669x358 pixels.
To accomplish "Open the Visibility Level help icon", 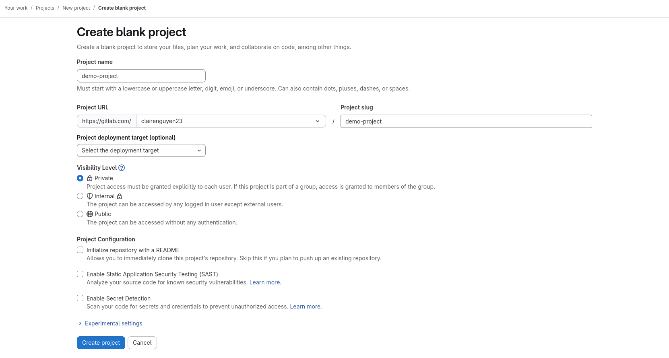I will 122,168.
